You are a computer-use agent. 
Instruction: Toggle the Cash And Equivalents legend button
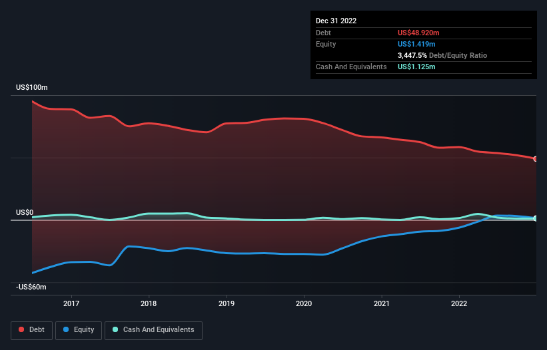(x=153, y=330)
